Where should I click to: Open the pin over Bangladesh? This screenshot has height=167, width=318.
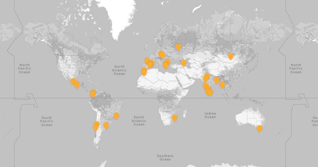217,80
